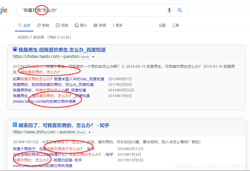This screenshot has width=250, height=171.
Task: Open result 被表白了，可我喜欢男的，怎么办？ - 知乎
Action: [x=64, y=125]
